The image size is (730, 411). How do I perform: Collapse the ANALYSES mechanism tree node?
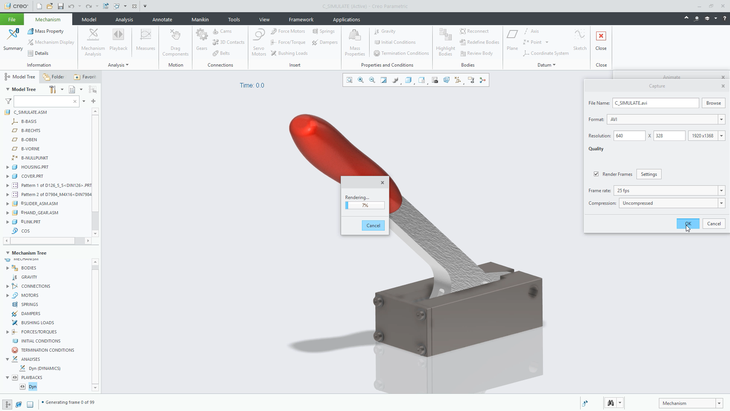click(x=8, y=359)
